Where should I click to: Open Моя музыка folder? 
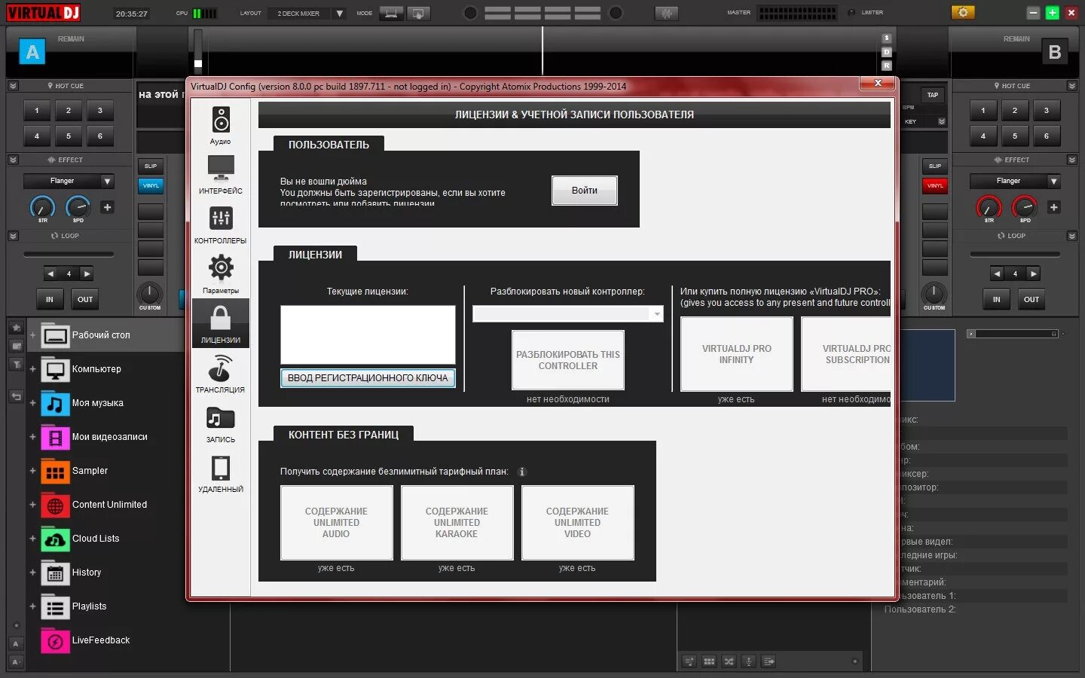click(x=98, y=403)
